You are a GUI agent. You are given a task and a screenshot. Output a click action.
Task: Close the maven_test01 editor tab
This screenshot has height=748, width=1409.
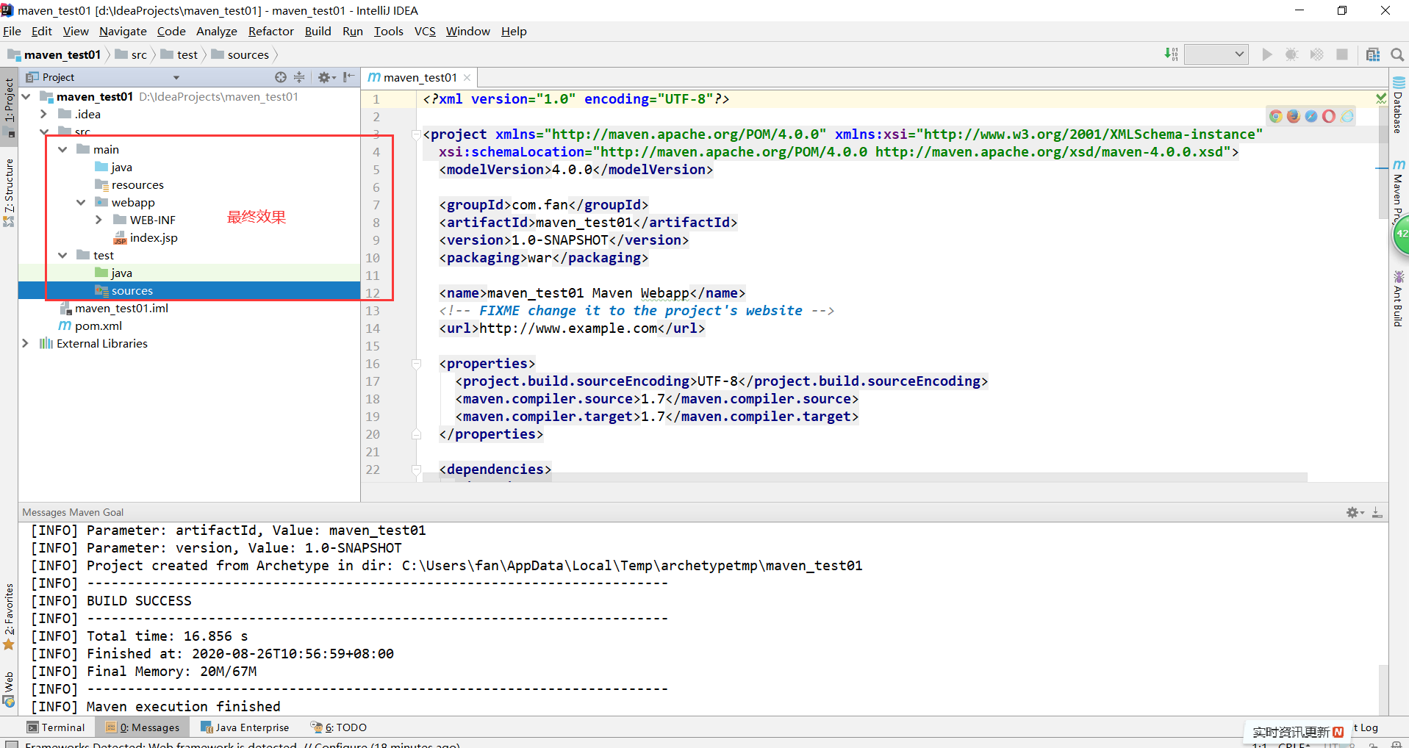(x=467, y=77)
